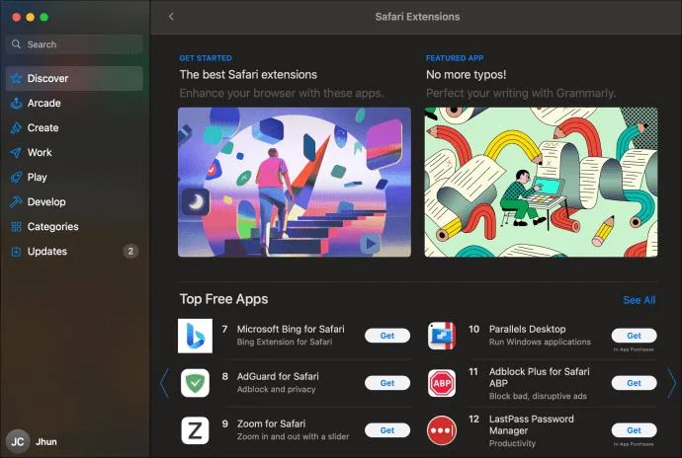682x458 pixels.
Task: Show next apps with right arrow
Action: point(672,383)
